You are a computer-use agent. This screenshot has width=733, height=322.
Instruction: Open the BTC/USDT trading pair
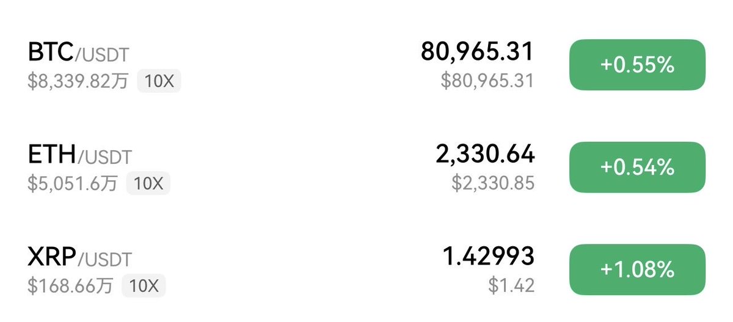[366, 65]
